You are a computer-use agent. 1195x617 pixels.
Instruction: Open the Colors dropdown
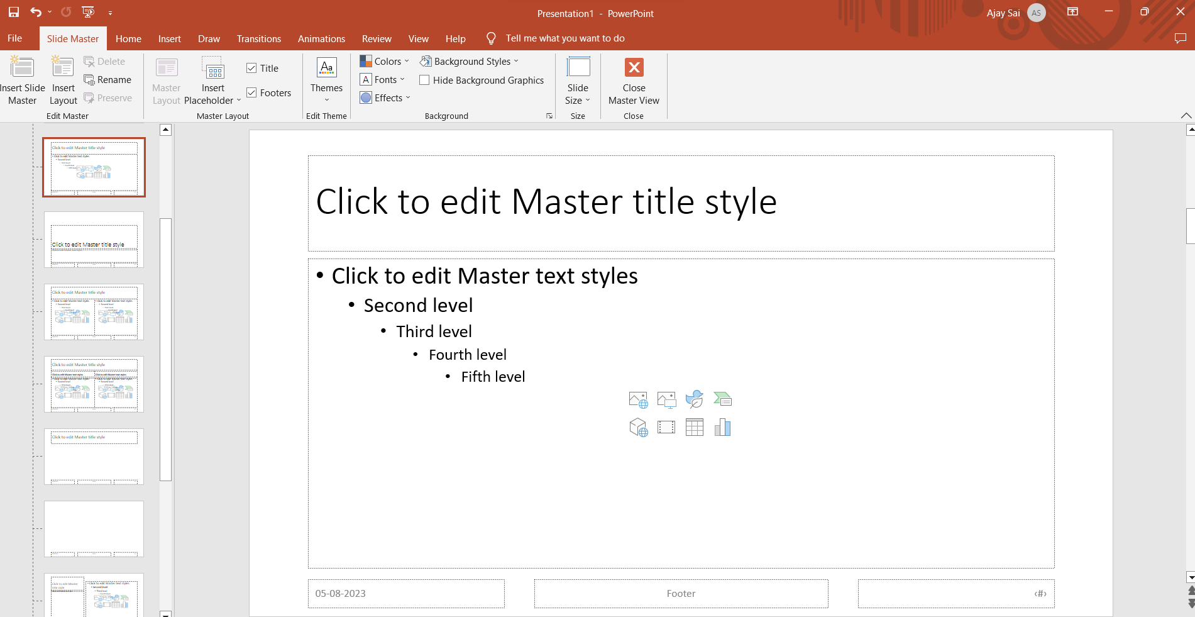coord(385,62)
